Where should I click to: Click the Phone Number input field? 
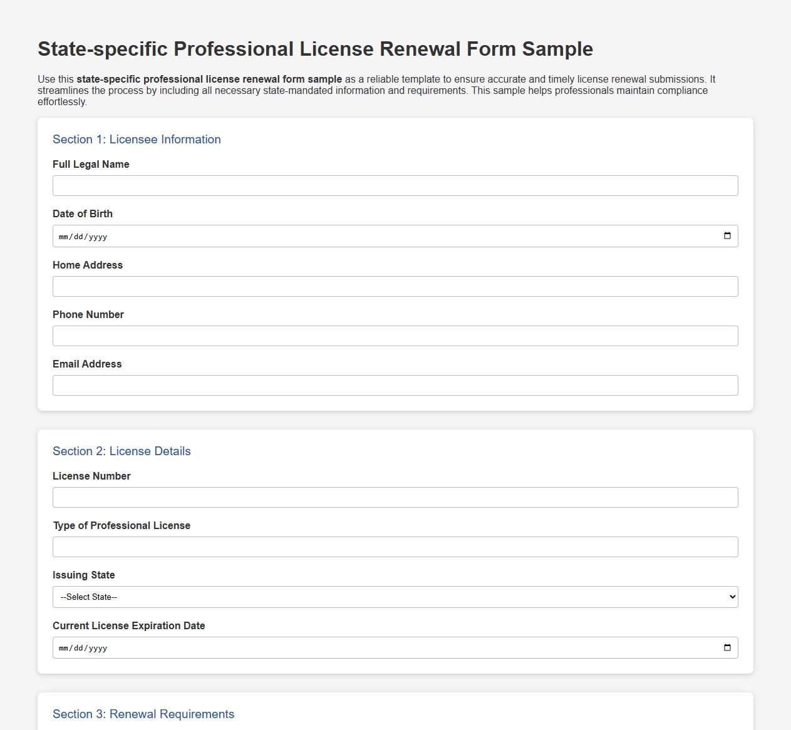tap(395, 336)
